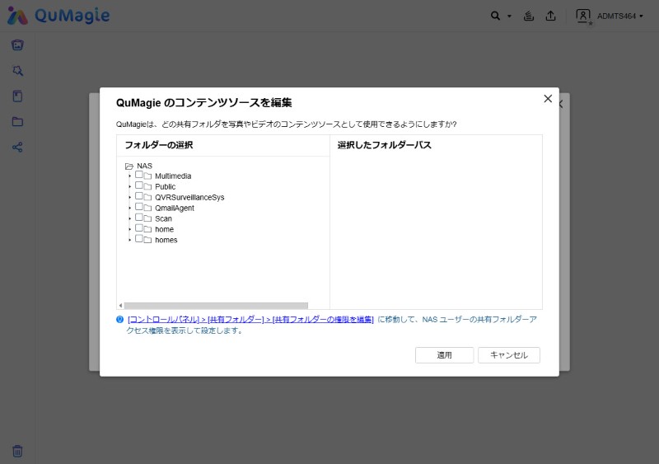Expand the QVRSurveillanceSys folder tree
Screen dimensions: 659x464
click(x=129, y=198)
